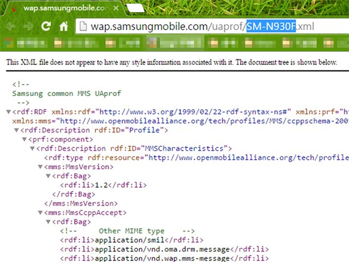Click the browser Back arrow
The width and height of the screenshot is (349, 262).
pos(10,26)
